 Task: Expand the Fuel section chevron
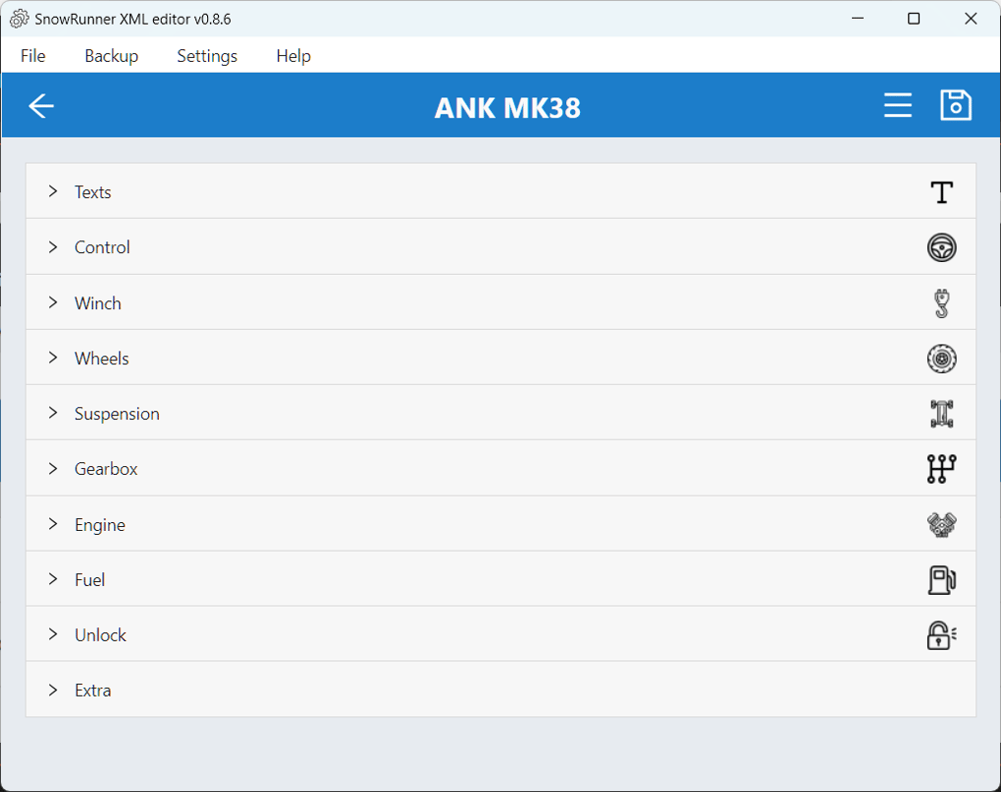53,579
